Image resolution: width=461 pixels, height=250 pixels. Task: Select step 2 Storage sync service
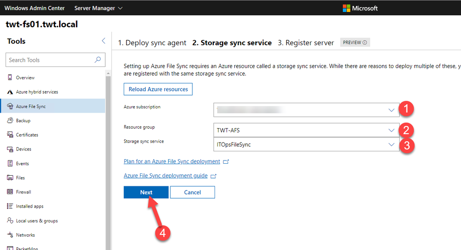point(232,43)
